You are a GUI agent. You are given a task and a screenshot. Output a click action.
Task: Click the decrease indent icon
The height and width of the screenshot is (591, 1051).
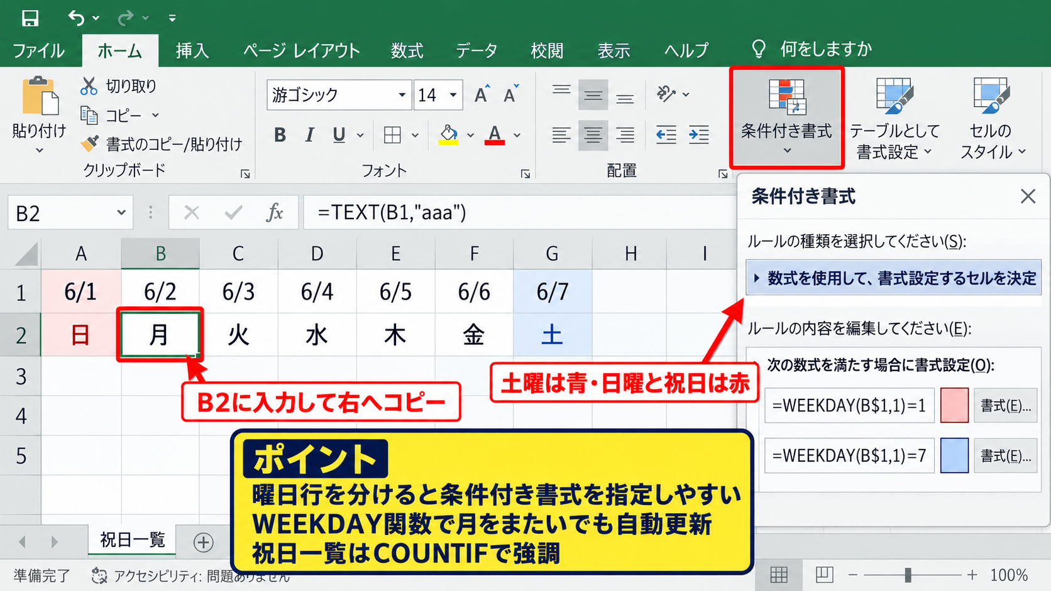tap(666, 135)
